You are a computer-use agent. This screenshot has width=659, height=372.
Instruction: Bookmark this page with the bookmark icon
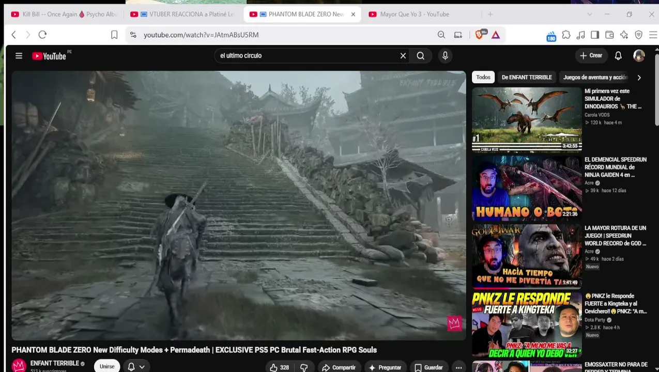(114, 35)
